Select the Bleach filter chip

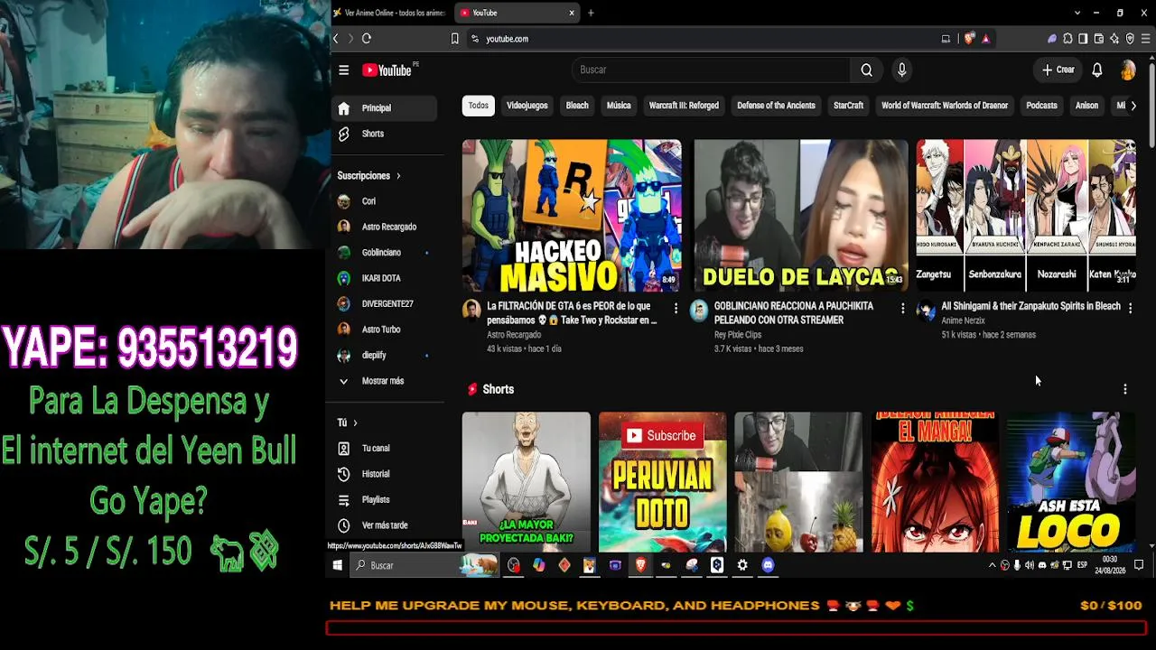pyautogui.click(x=577, y=106)
